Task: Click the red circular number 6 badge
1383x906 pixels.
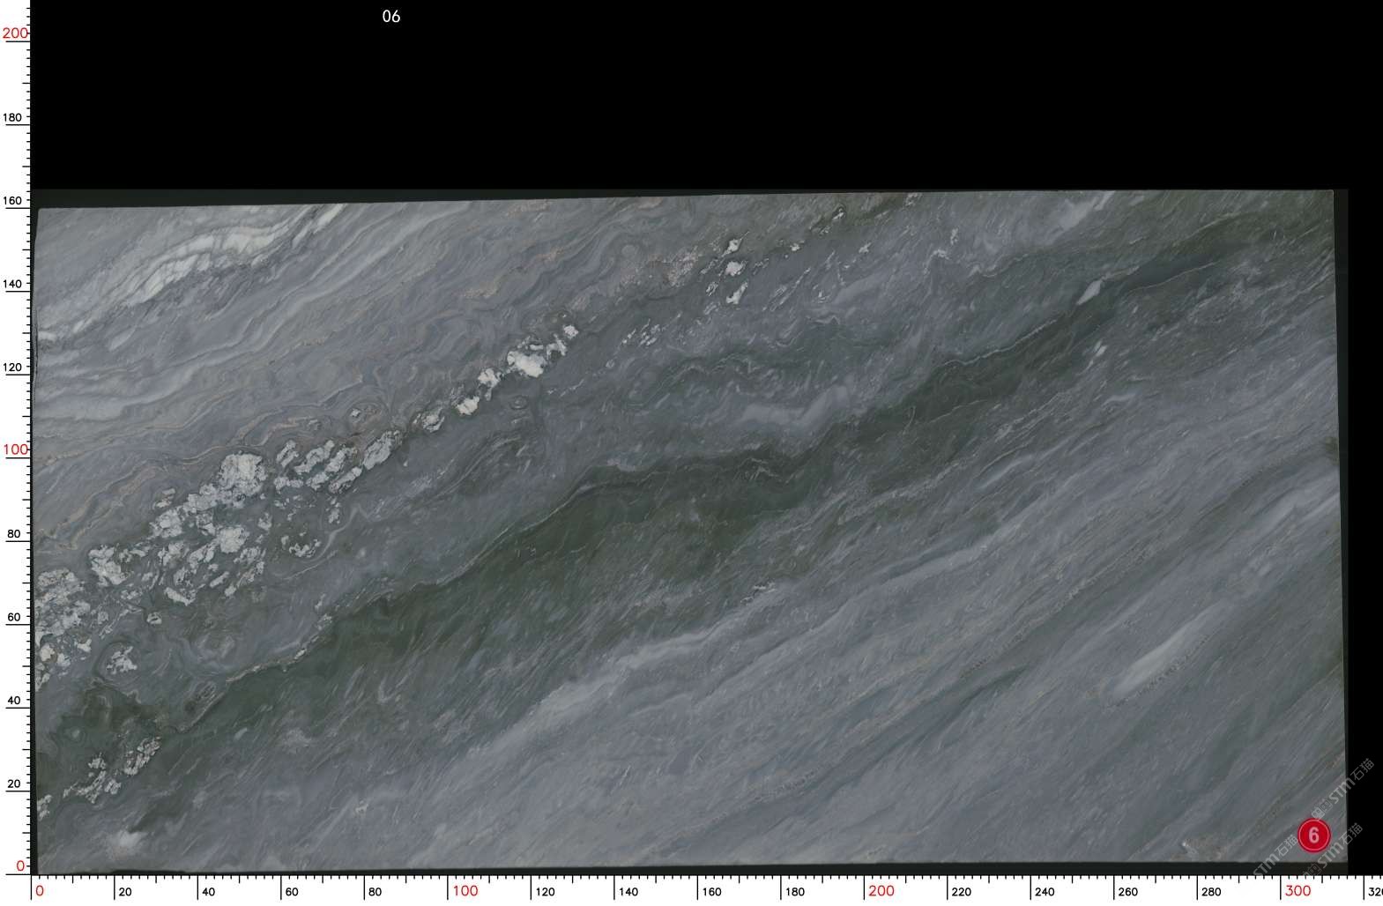Action: (1313, 835)
